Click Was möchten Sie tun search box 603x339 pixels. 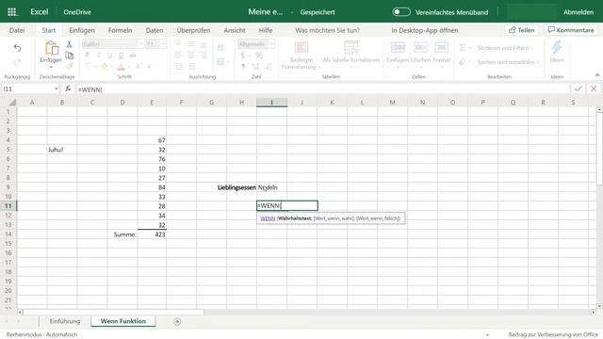pos(328,30)
